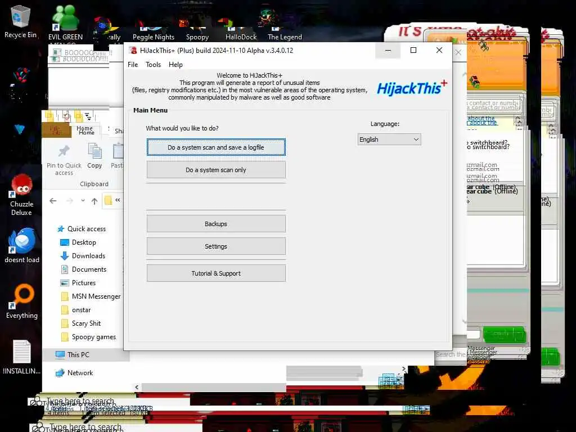
Task: Expand Explorer recent locations dropdown arrow
Action: click(x=83, y=201)
